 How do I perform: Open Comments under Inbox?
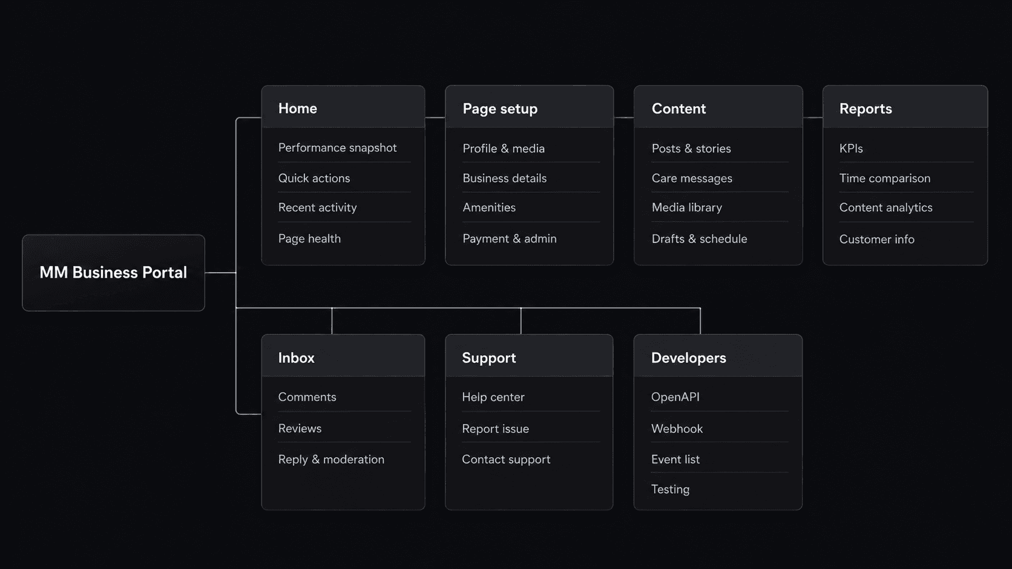307,397
